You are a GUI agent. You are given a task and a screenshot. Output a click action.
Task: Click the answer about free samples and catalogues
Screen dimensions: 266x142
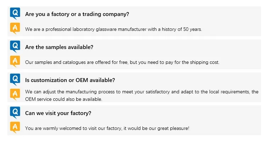122,62
